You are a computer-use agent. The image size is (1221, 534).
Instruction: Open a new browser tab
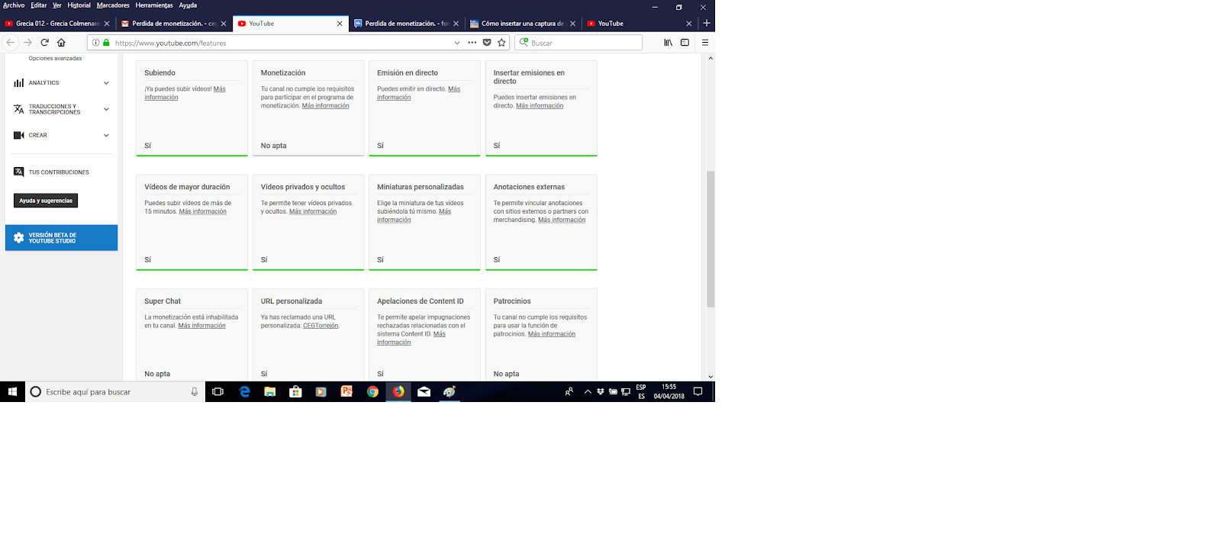(707, 23)
